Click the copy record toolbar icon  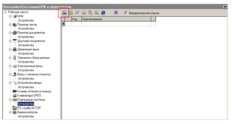click(90, 13)
